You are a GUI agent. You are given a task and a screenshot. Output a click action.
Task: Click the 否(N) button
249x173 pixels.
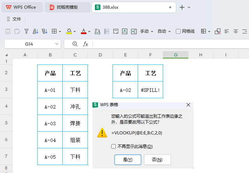pyautogui.click(x=157, y=160)
